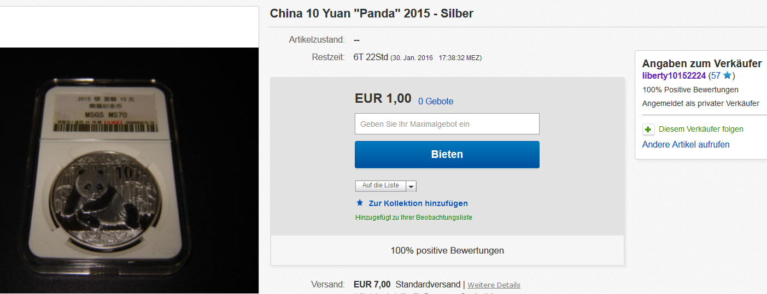Click the seller feedback score 57
This screenshot has width=767, height=294.
716,75
